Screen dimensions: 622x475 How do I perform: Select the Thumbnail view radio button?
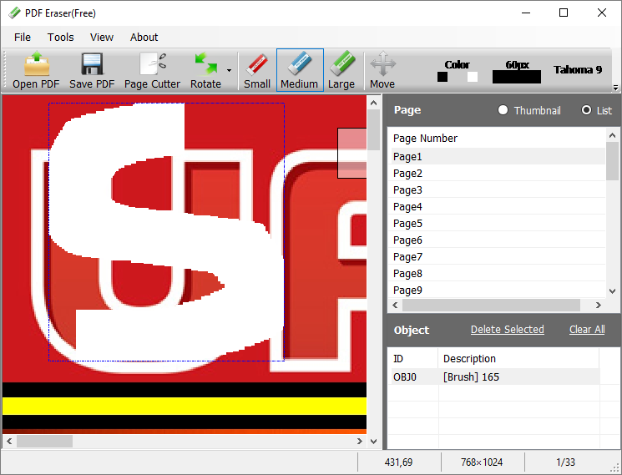tap(503, 110)
